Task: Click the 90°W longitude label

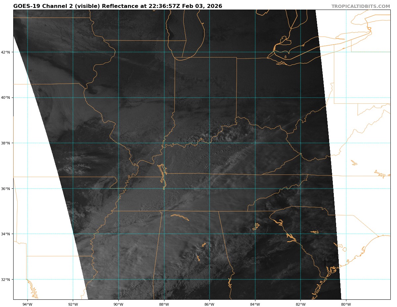Action: coord(118,304)
